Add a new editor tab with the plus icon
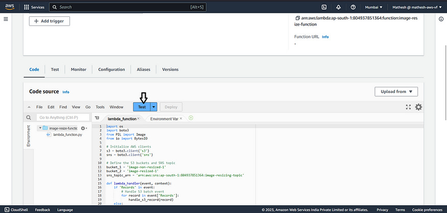447x213 pixels. pyautogui.click(x=191, y=118)
